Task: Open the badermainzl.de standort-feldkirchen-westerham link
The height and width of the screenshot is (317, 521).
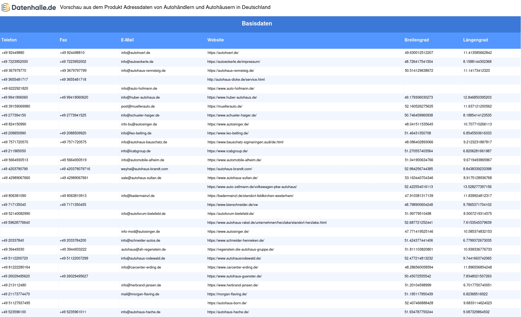Action: (x=250, y=196)
